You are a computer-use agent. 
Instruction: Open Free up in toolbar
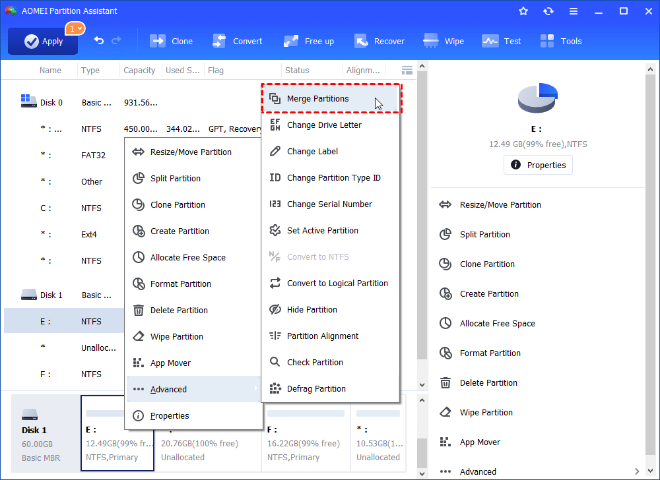[x=308, y=41]
